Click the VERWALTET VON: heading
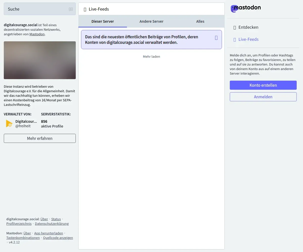This screenshot has width=303, height=252. click(x=18, y=114)
